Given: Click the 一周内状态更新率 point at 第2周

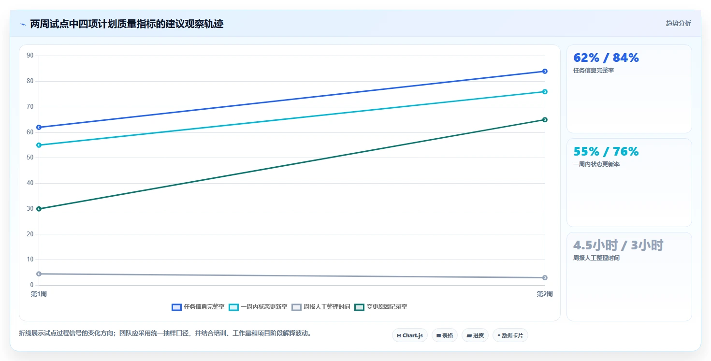Looking at the screenshot, I should pos(545,91).
